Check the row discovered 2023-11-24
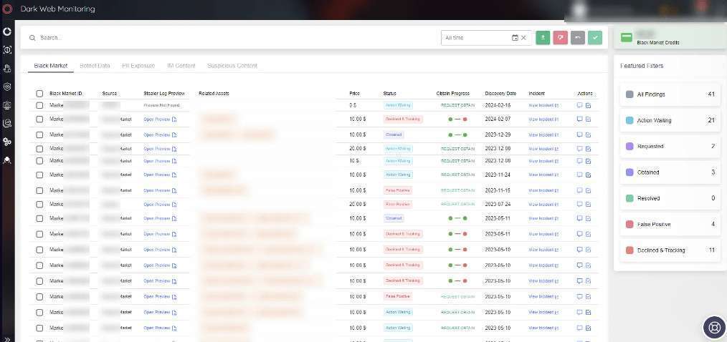 tap(39, 175)
